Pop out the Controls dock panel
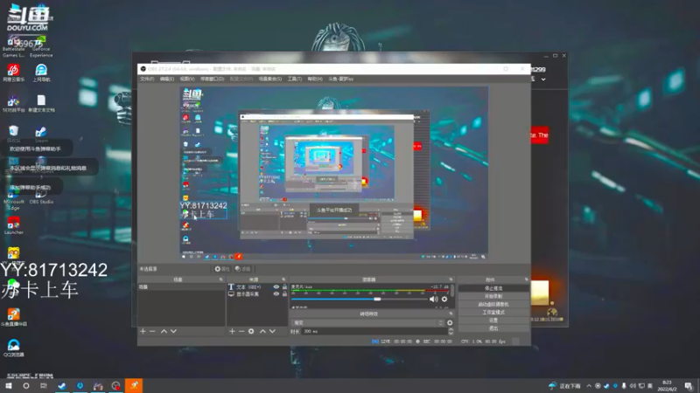The width and height of the screenshot is (700, 393). 527,279
